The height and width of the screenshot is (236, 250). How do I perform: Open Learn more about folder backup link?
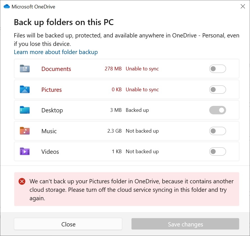[56, 52]
